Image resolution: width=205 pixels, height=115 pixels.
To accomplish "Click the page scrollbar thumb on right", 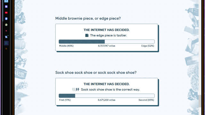I will pyautogui.click(x=200, y=101).
